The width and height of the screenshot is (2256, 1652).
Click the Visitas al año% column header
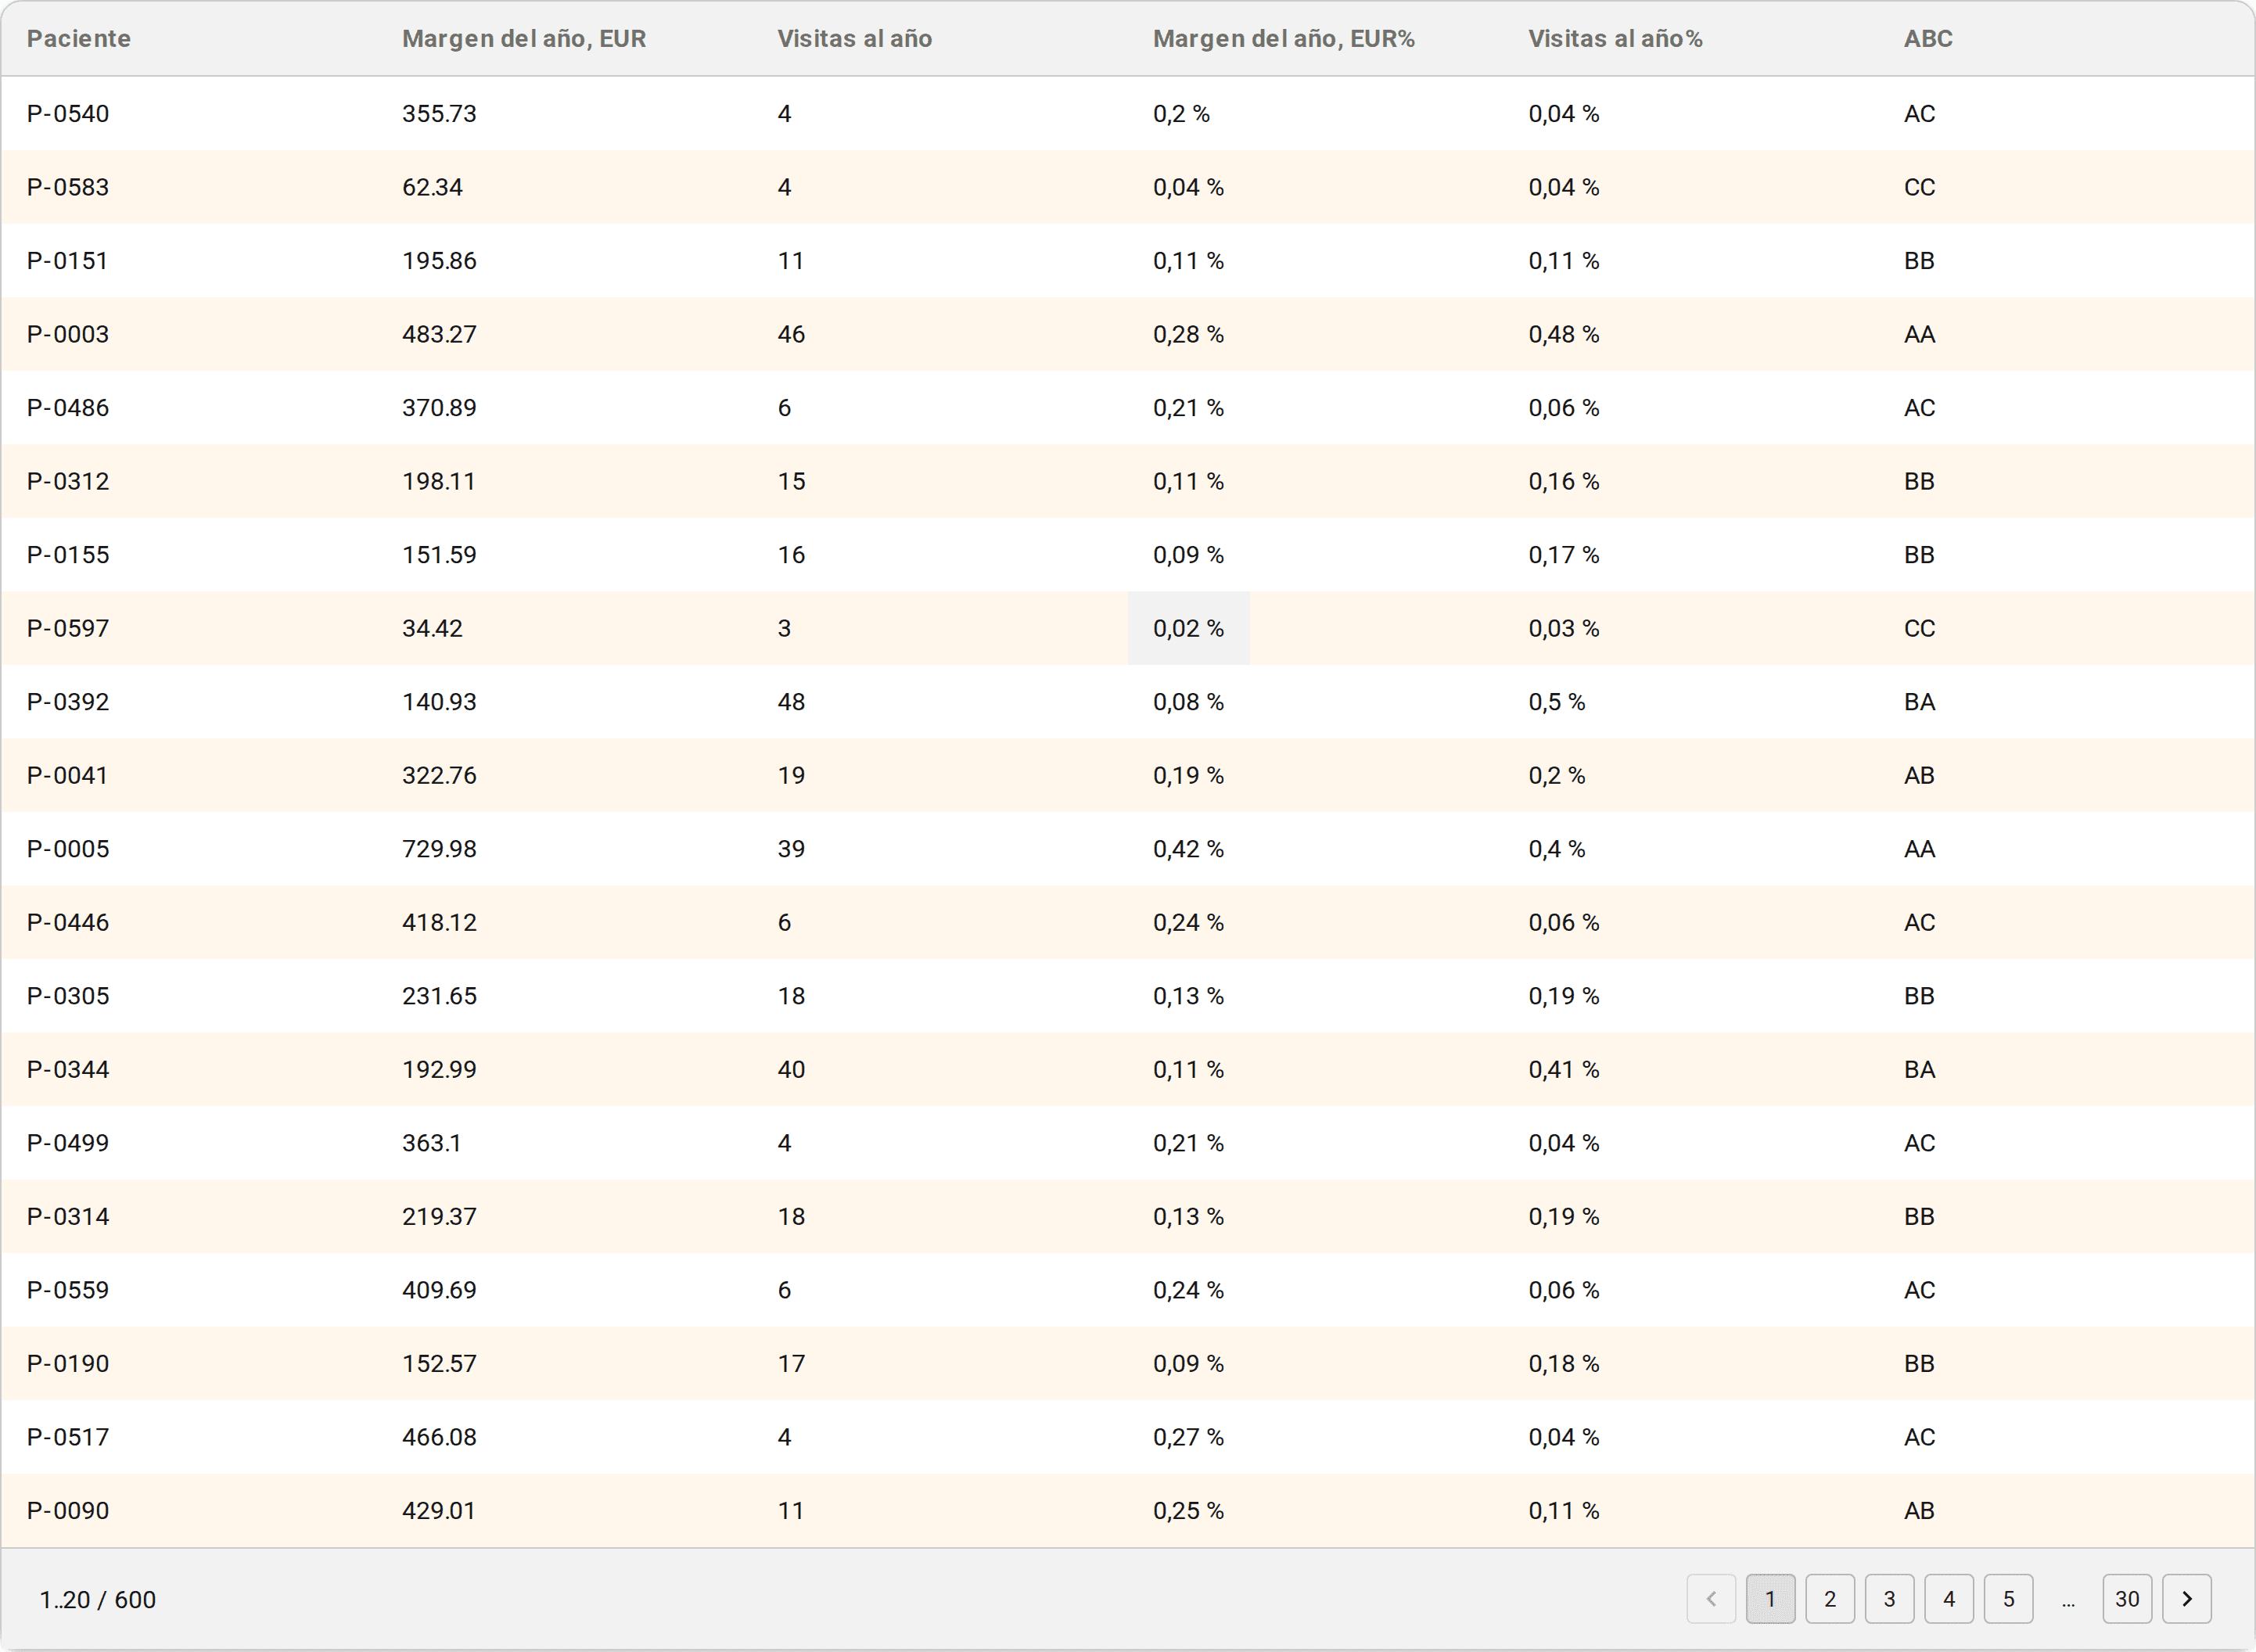tap(1615, 39)
